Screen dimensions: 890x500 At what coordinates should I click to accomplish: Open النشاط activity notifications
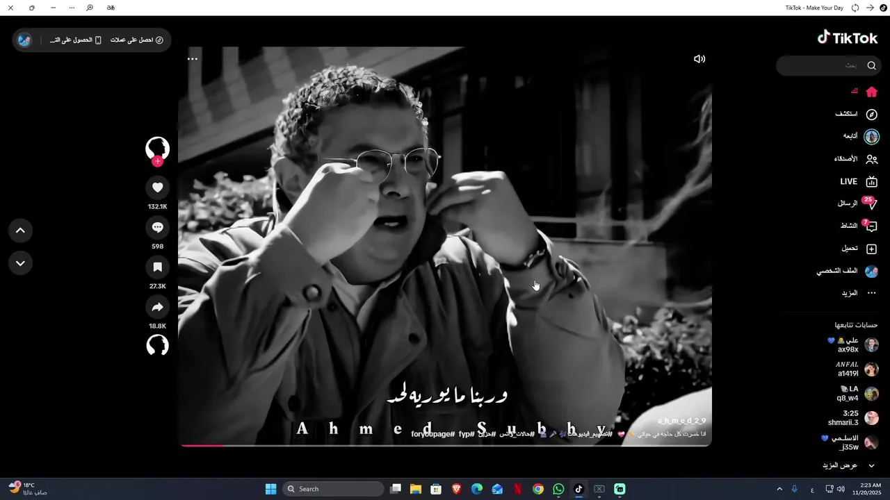(858, 226)
